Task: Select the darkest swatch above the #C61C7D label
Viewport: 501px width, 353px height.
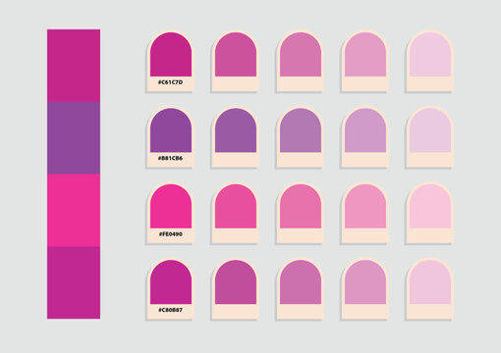Action: [171, 54]
